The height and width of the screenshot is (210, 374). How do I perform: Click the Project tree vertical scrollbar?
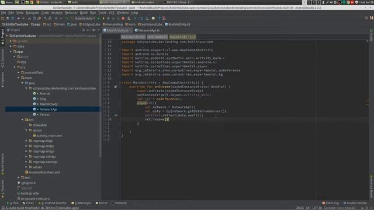click(x=101, y=95)
